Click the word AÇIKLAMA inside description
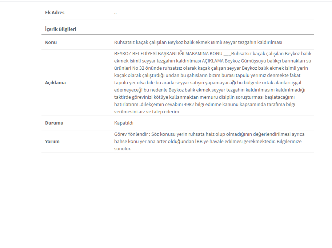The height and width of the screenshot is (248, 332). (213, 61)
